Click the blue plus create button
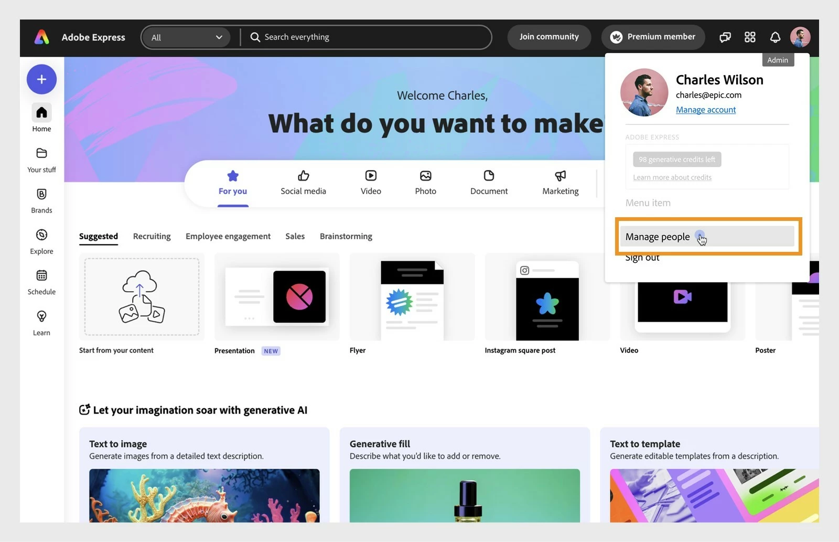 pyautogui.click(x=42, y=79)
